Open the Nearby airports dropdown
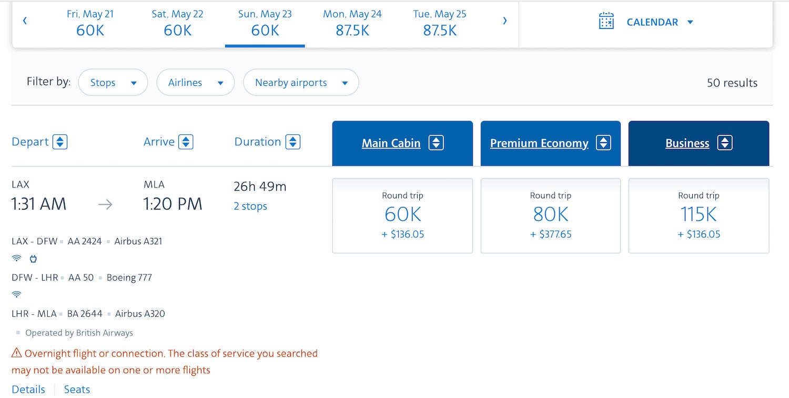 coord(300,82)
